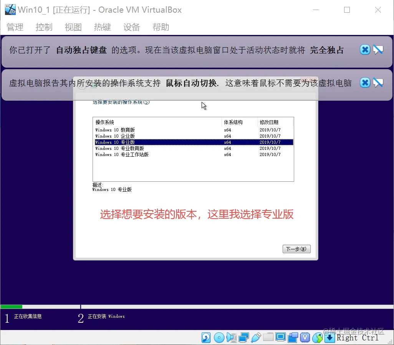Maximize the VirtualBox window
The height and width of the screenshot is (345, 394).
347,10
